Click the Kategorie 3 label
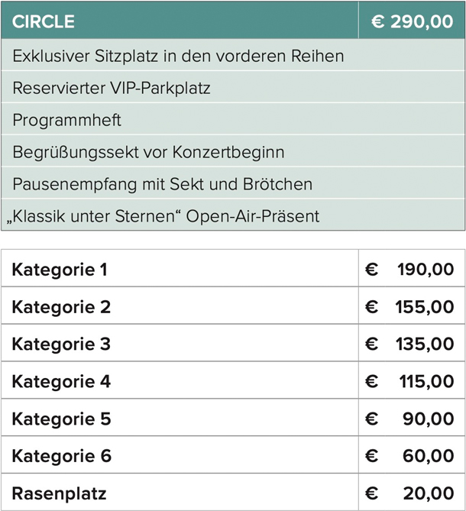The image size is (466, 511). point(61,344)
